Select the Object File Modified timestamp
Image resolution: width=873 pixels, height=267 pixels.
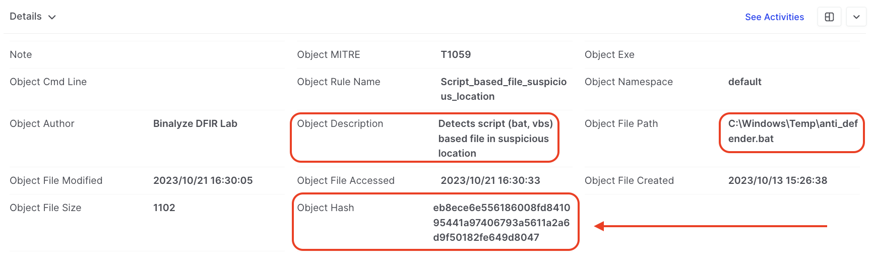click(203, 180)
